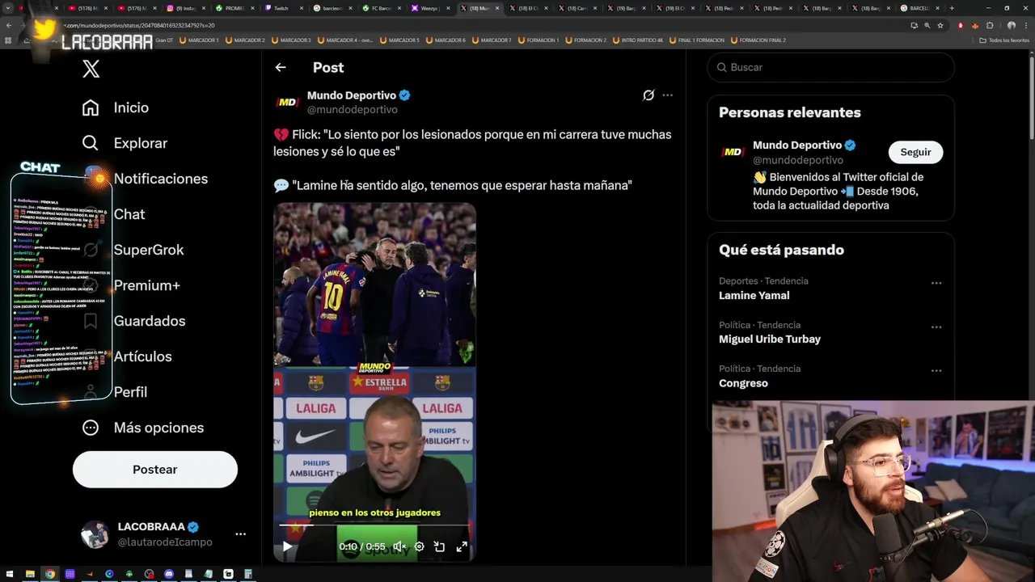This screenshot has height=582, width=1035.
Task: Go back with the Post arrow
Action: pyautogui.click(x=281, y=67)
